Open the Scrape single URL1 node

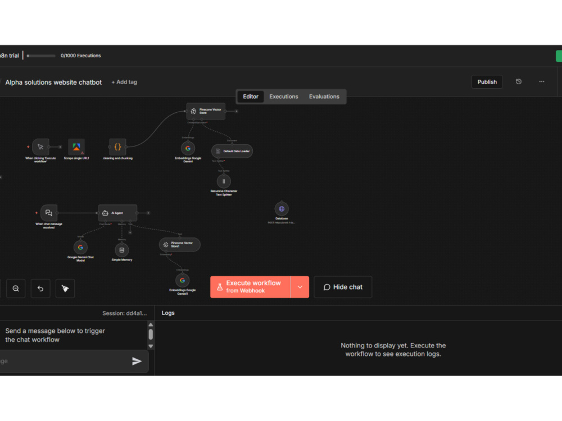[x=76, y=147]
